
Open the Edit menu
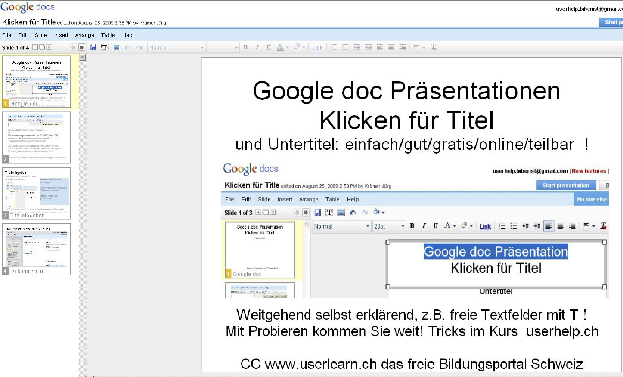point(23,35)
